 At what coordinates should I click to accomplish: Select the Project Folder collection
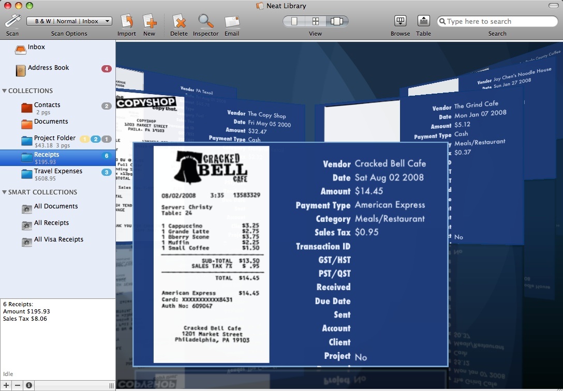coord(58,141)
